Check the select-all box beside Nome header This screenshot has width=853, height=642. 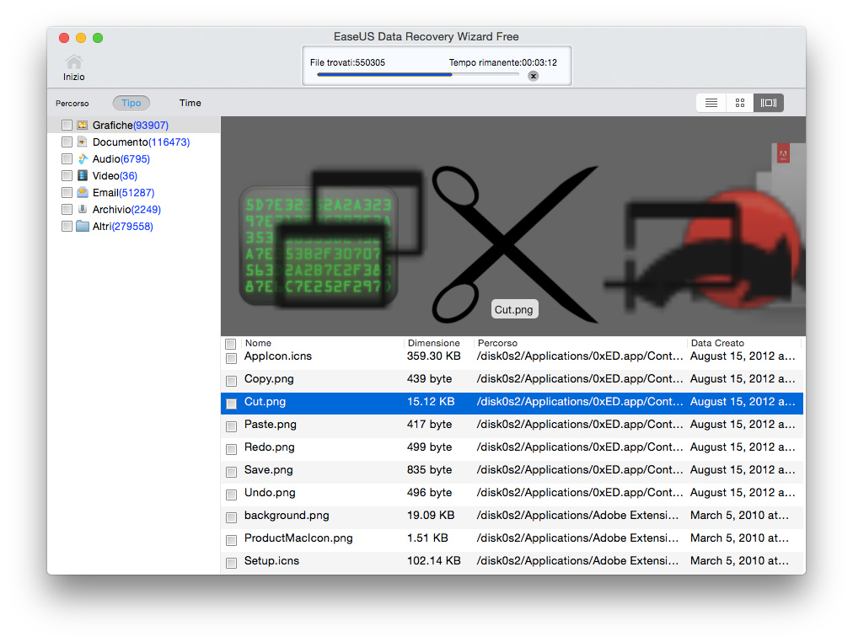pos(231,344)
